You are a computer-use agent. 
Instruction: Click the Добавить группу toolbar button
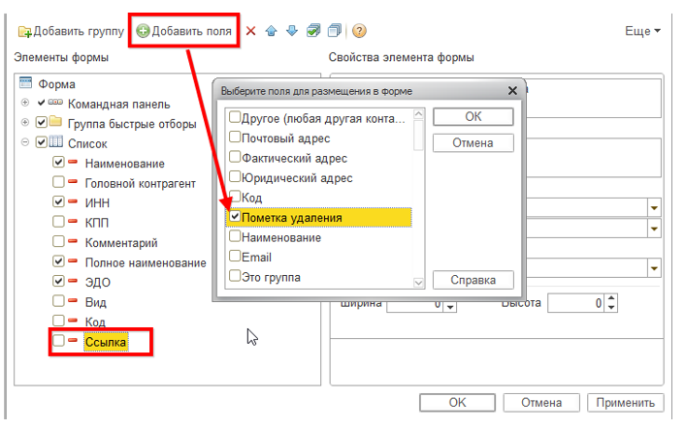(x=71, y=31)
